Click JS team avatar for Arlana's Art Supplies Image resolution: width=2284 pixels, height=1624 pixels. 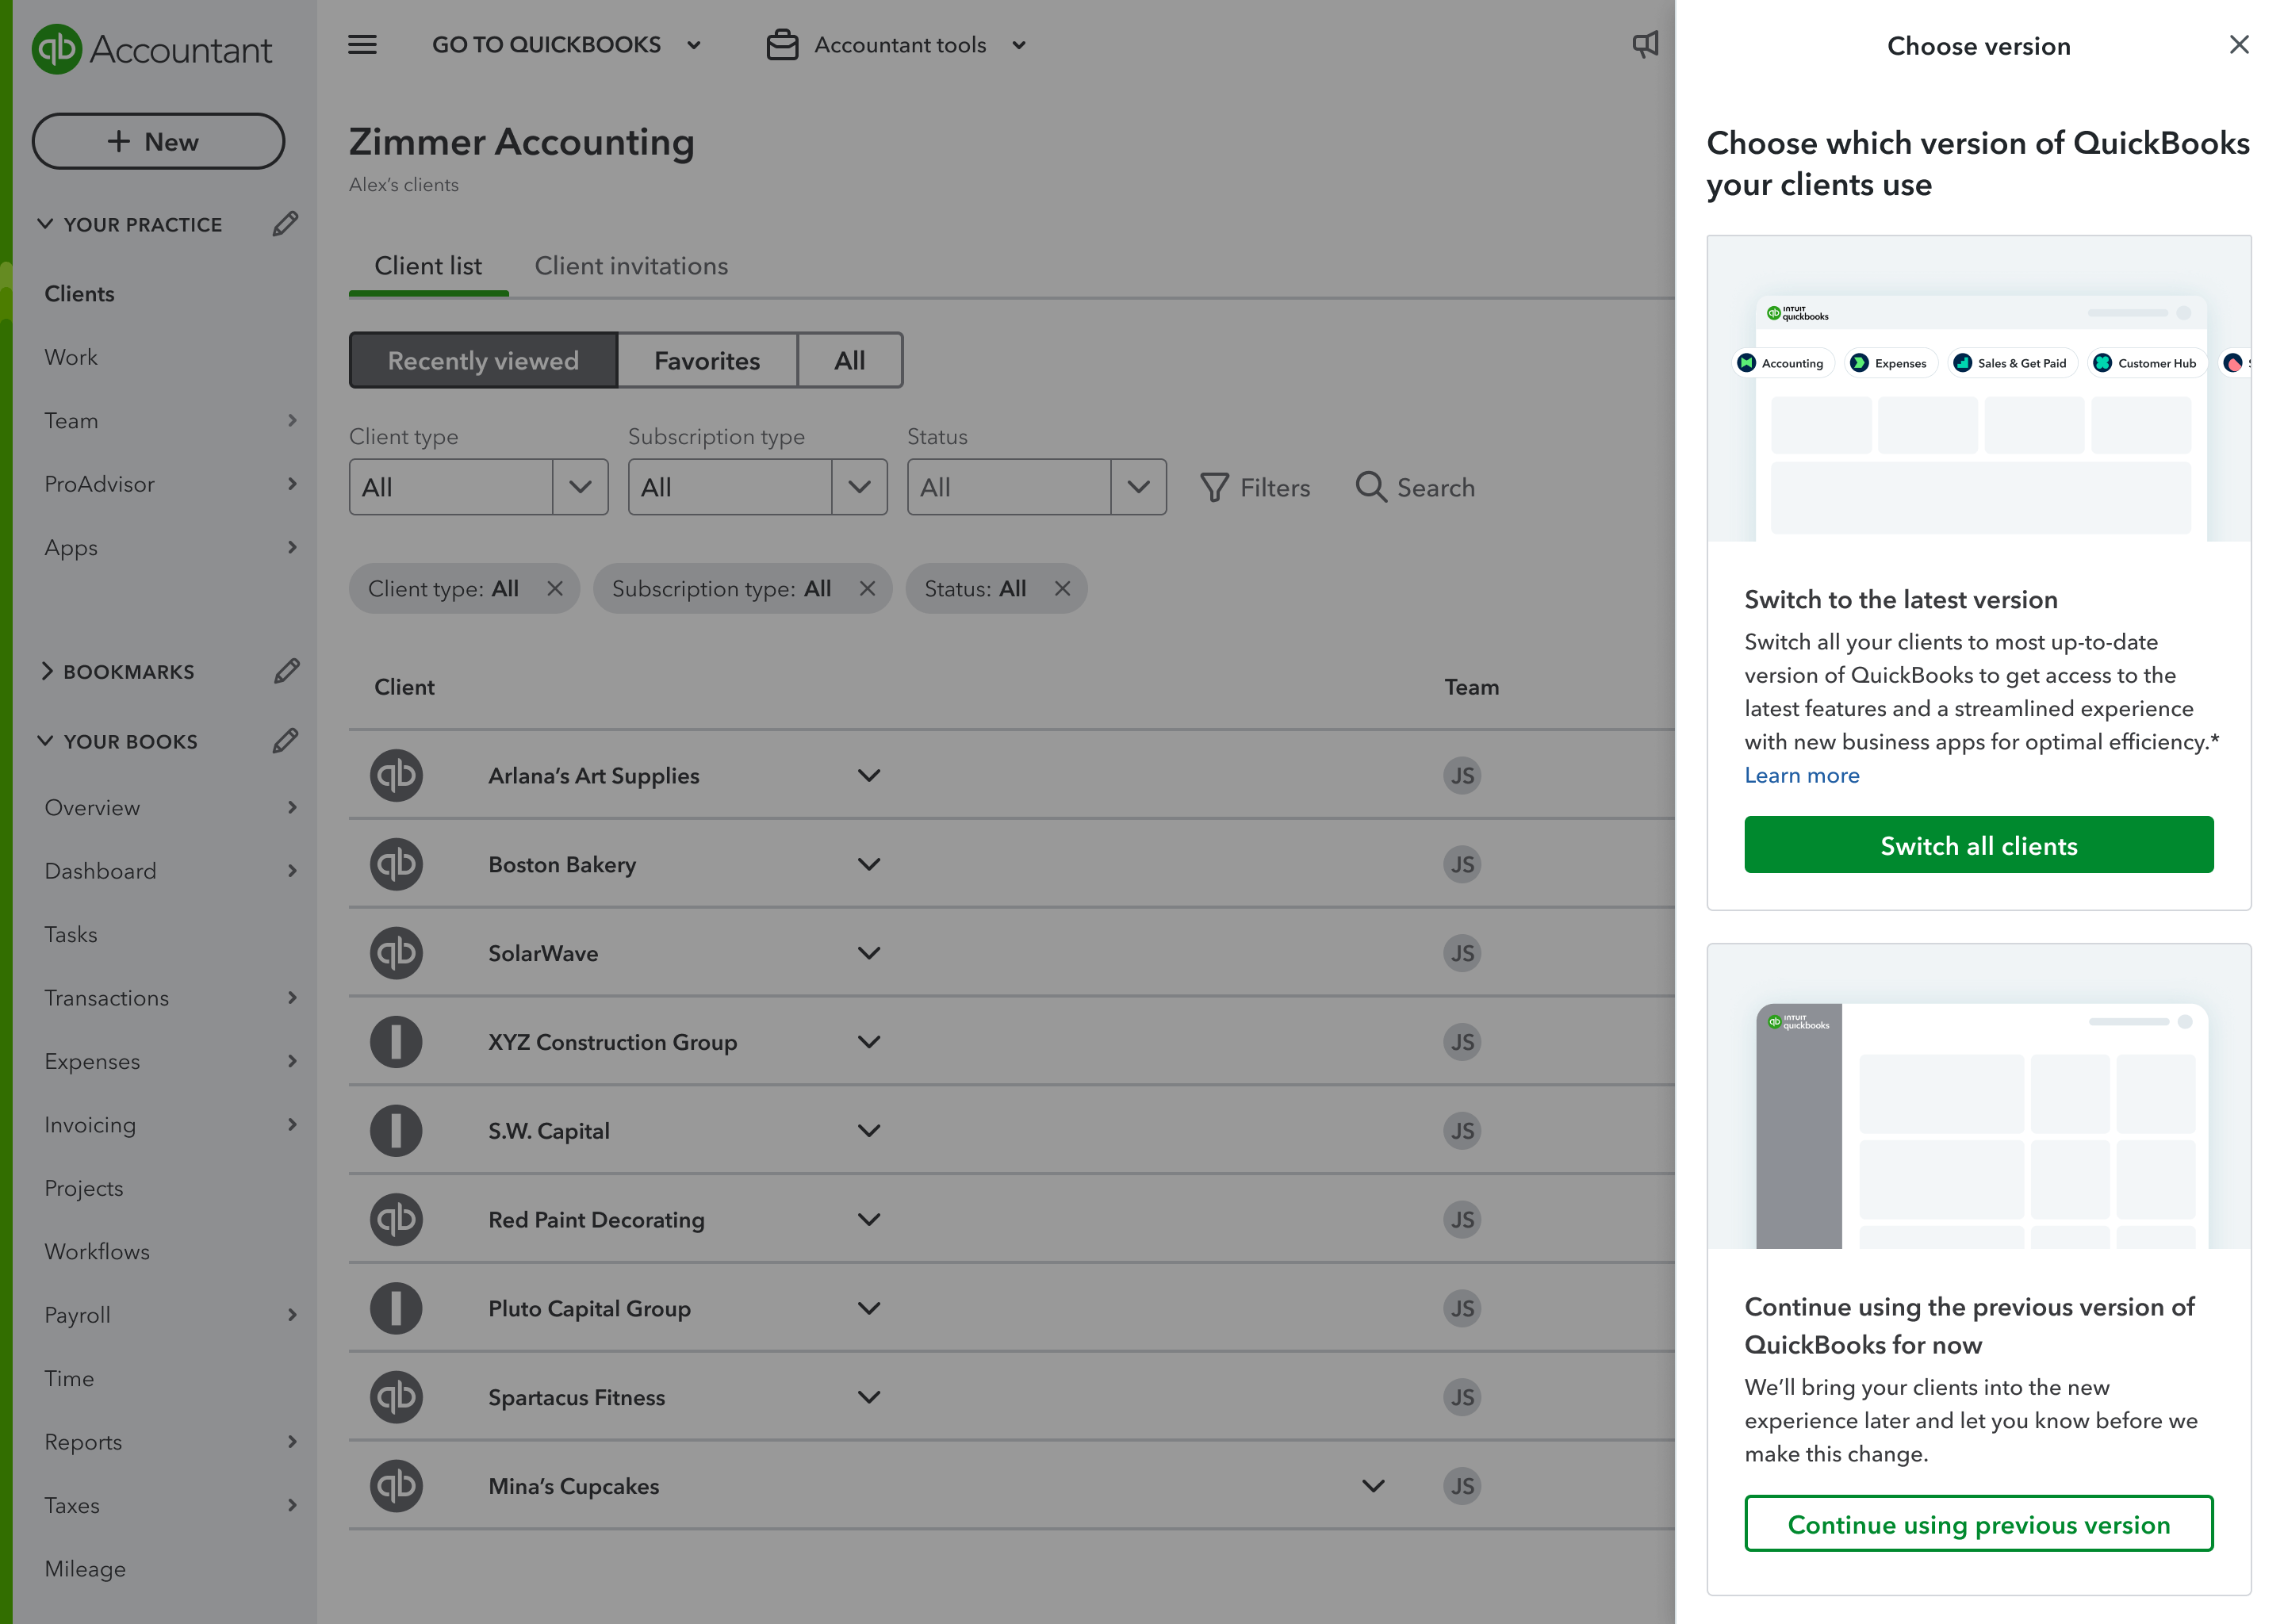(x=1462, y=775)
